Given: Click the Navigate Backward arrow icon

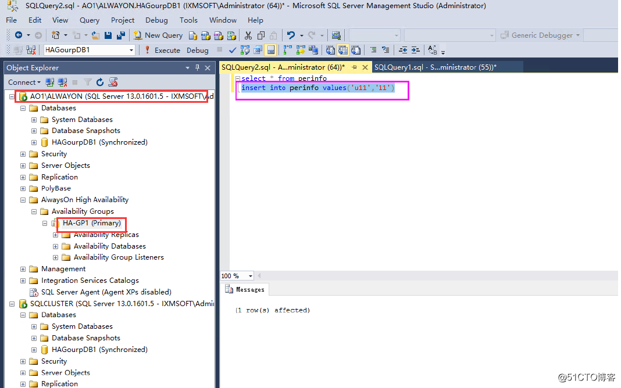Looking at the screenshot, I should (18, 35).
